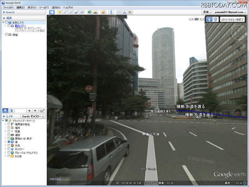Open the 編集(E) menu
The image size is (249, 187).
point(21,7)
